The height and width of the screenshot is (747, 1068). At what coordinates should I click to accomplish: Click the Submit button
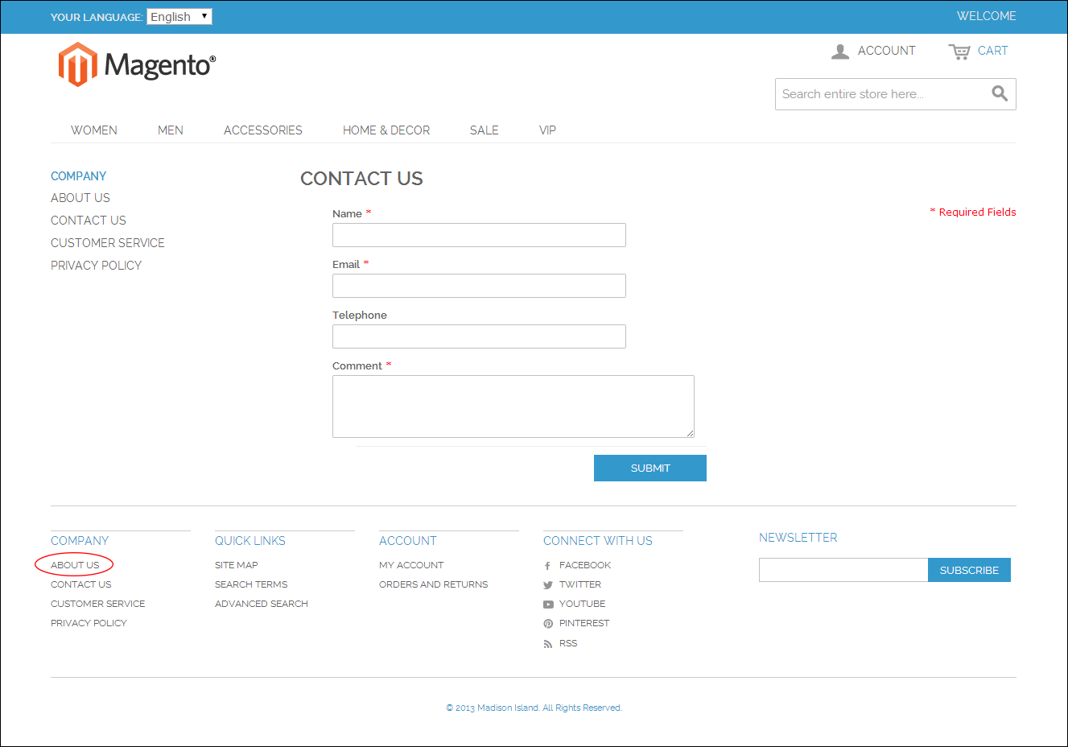(x=650, y=468)
